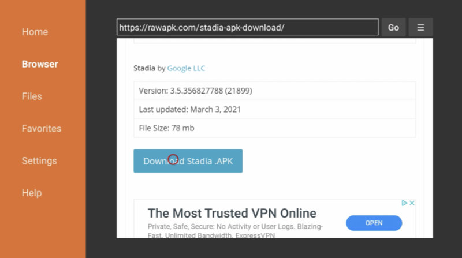This screenshot has height=258, width=462.
Task: Click the AdChoices triangle icon
Action: pyautogui.click(x=404, y=203)
